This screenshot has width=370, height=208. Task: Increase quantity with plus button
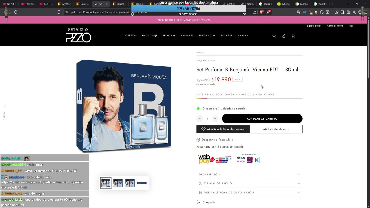[x=215, y=119]
